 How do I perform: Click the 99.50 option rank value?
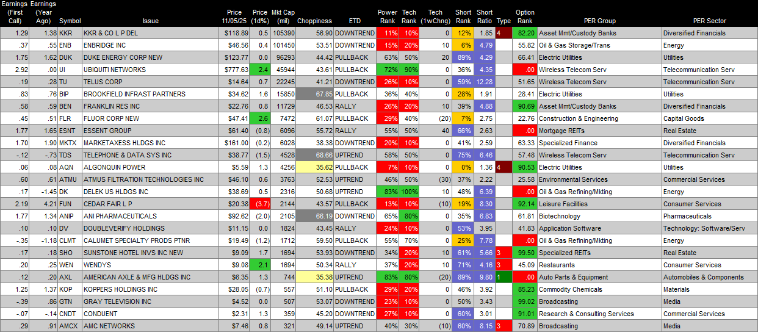pyautogui.click(x=525, y=253)
